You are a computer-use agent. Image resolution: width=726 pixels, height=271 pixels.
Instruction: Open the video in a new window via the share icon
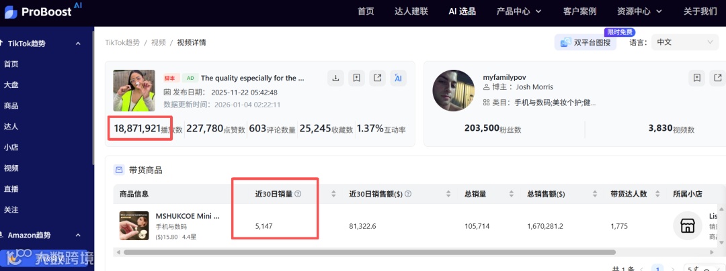(377, 78)
